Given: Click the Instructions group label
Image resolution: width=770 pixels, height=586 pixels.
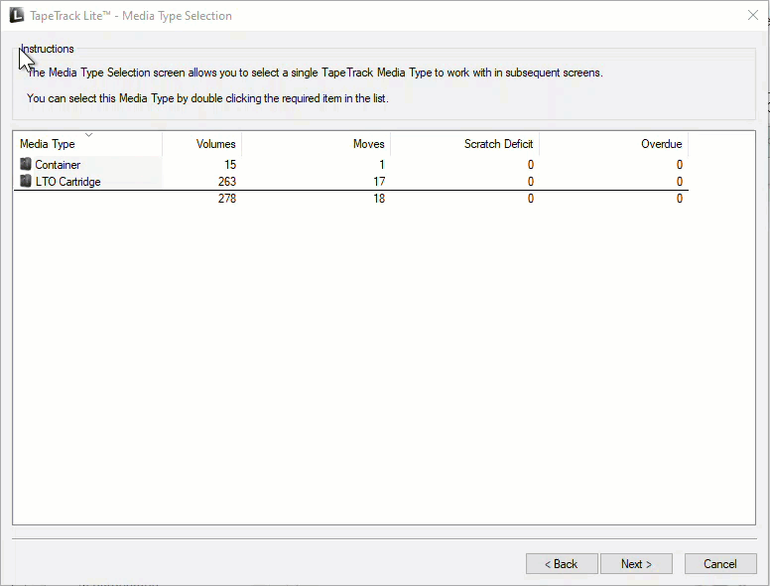Looking at the screenshot, I should click(48, 49).
